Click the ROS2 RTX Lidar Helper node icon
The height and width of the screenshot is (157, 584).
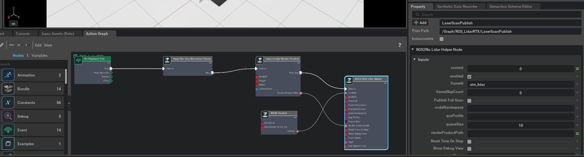(349, 80)
